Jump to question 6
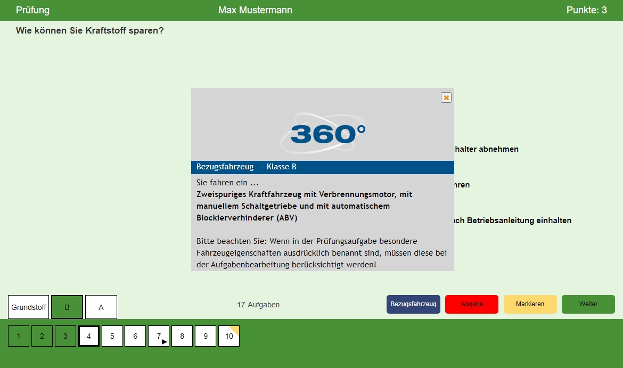 point(135,336)
